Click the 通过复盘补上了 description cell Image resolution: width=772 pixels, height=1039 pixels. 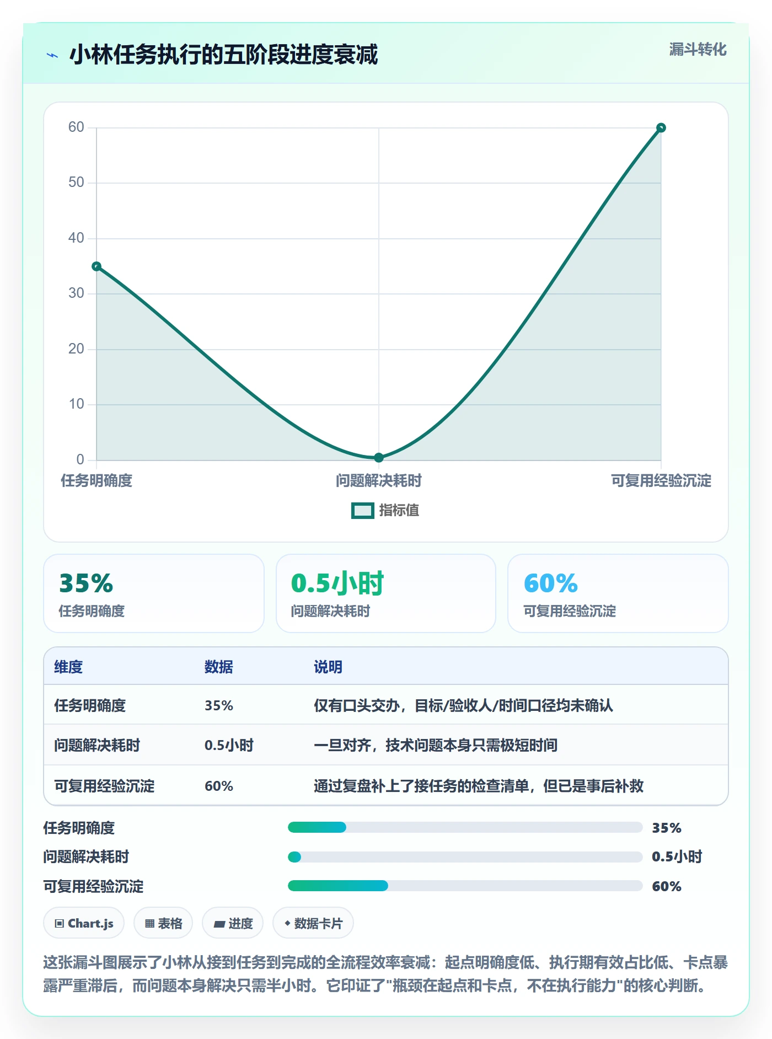pos(479,786)
